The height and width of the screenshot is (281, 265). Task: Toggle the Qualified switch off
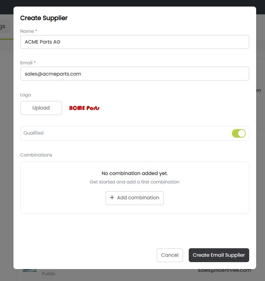(x=238, y=133)
